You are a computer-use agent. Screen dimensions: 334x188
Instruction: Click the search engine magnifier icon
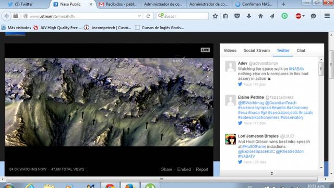(161, 16)
